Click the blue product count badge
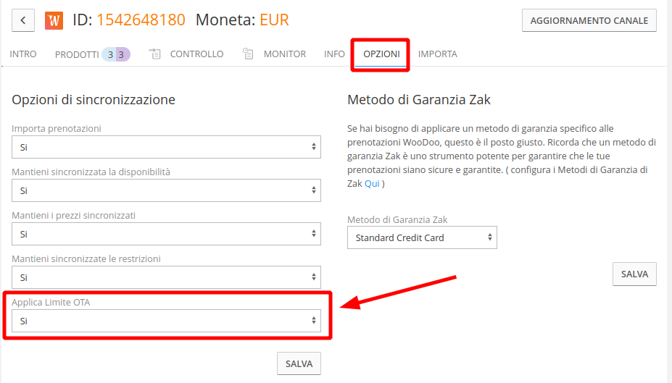The width and height of the screenshot is (672, 383). click(x=109, y=54)
